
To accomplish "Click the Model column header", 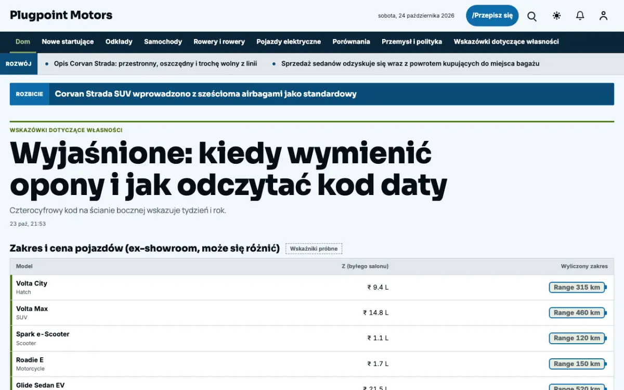I will pos(24,266).
